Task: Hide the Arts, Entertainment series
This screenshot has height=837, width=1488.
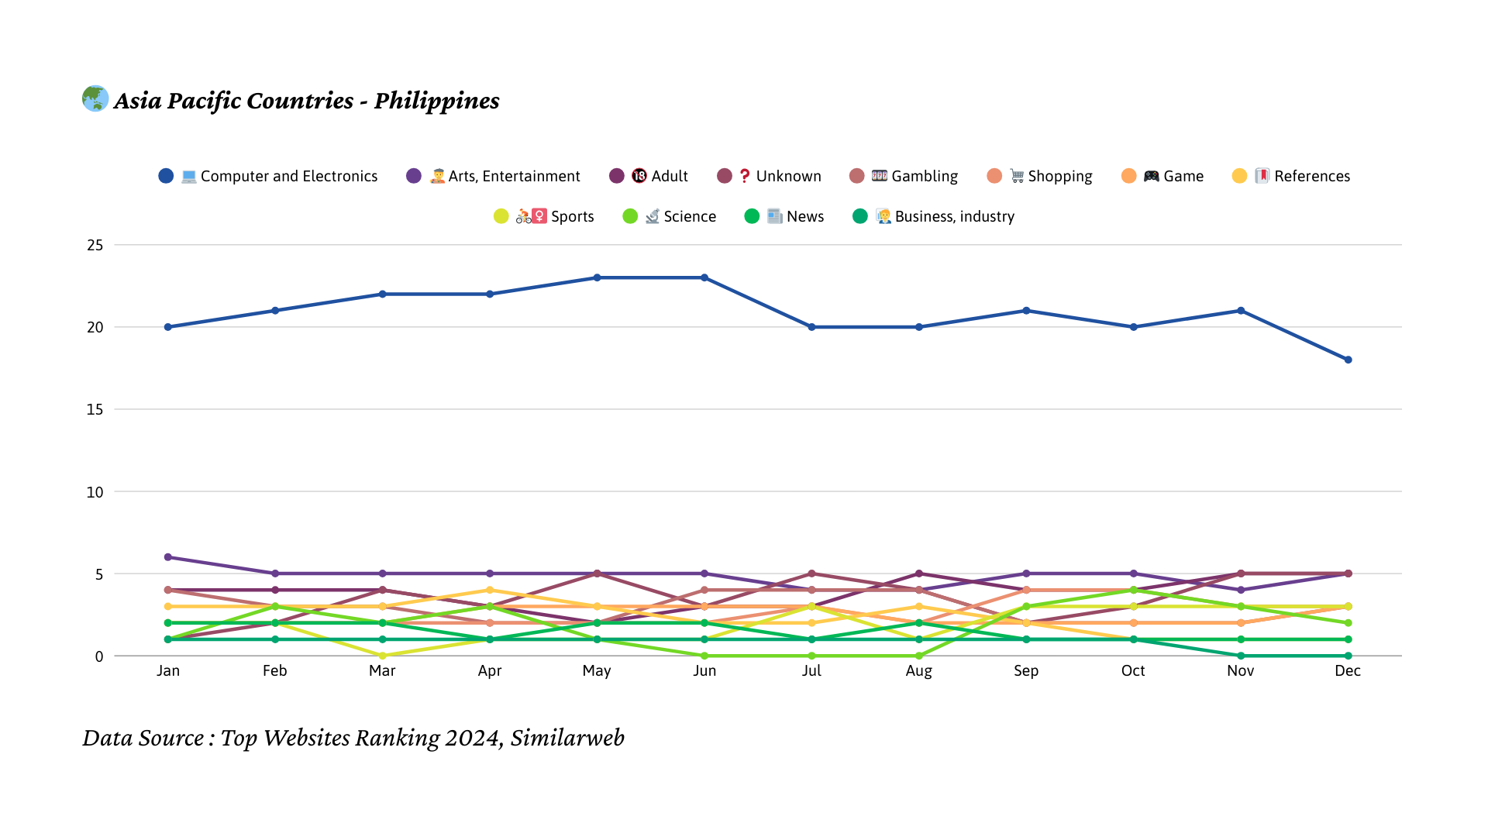Action: point(514,177)
